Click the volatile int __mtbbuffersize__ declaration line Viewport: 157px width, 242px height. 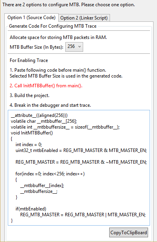coord(65,127)
